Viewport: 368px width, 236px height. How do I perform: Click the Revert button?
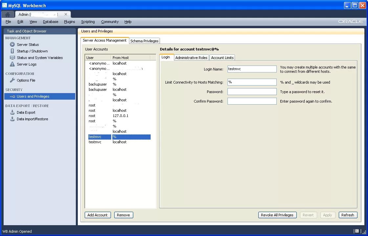pyautogui.click(x=308, y=215)
